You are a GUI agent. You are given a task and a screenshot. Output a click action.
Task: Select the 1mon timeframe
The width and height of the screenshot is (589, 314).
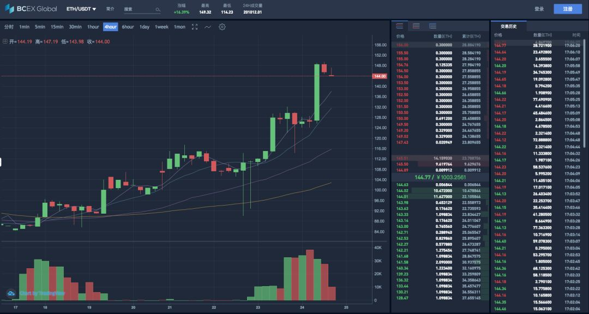click(x=179, y=27)
